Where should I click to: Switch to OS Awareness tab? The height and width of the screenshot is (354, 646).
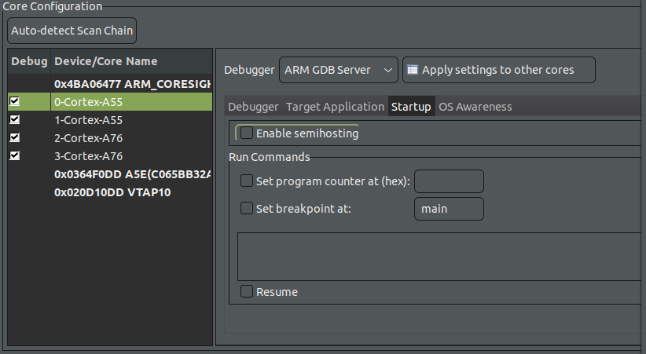475,107
